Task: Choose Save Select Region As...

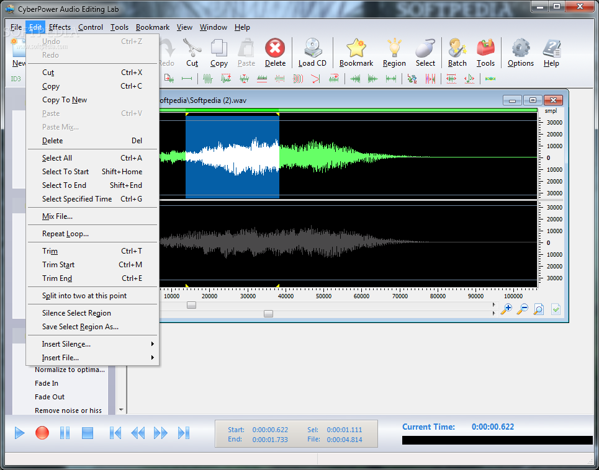Action: (92, 327)
